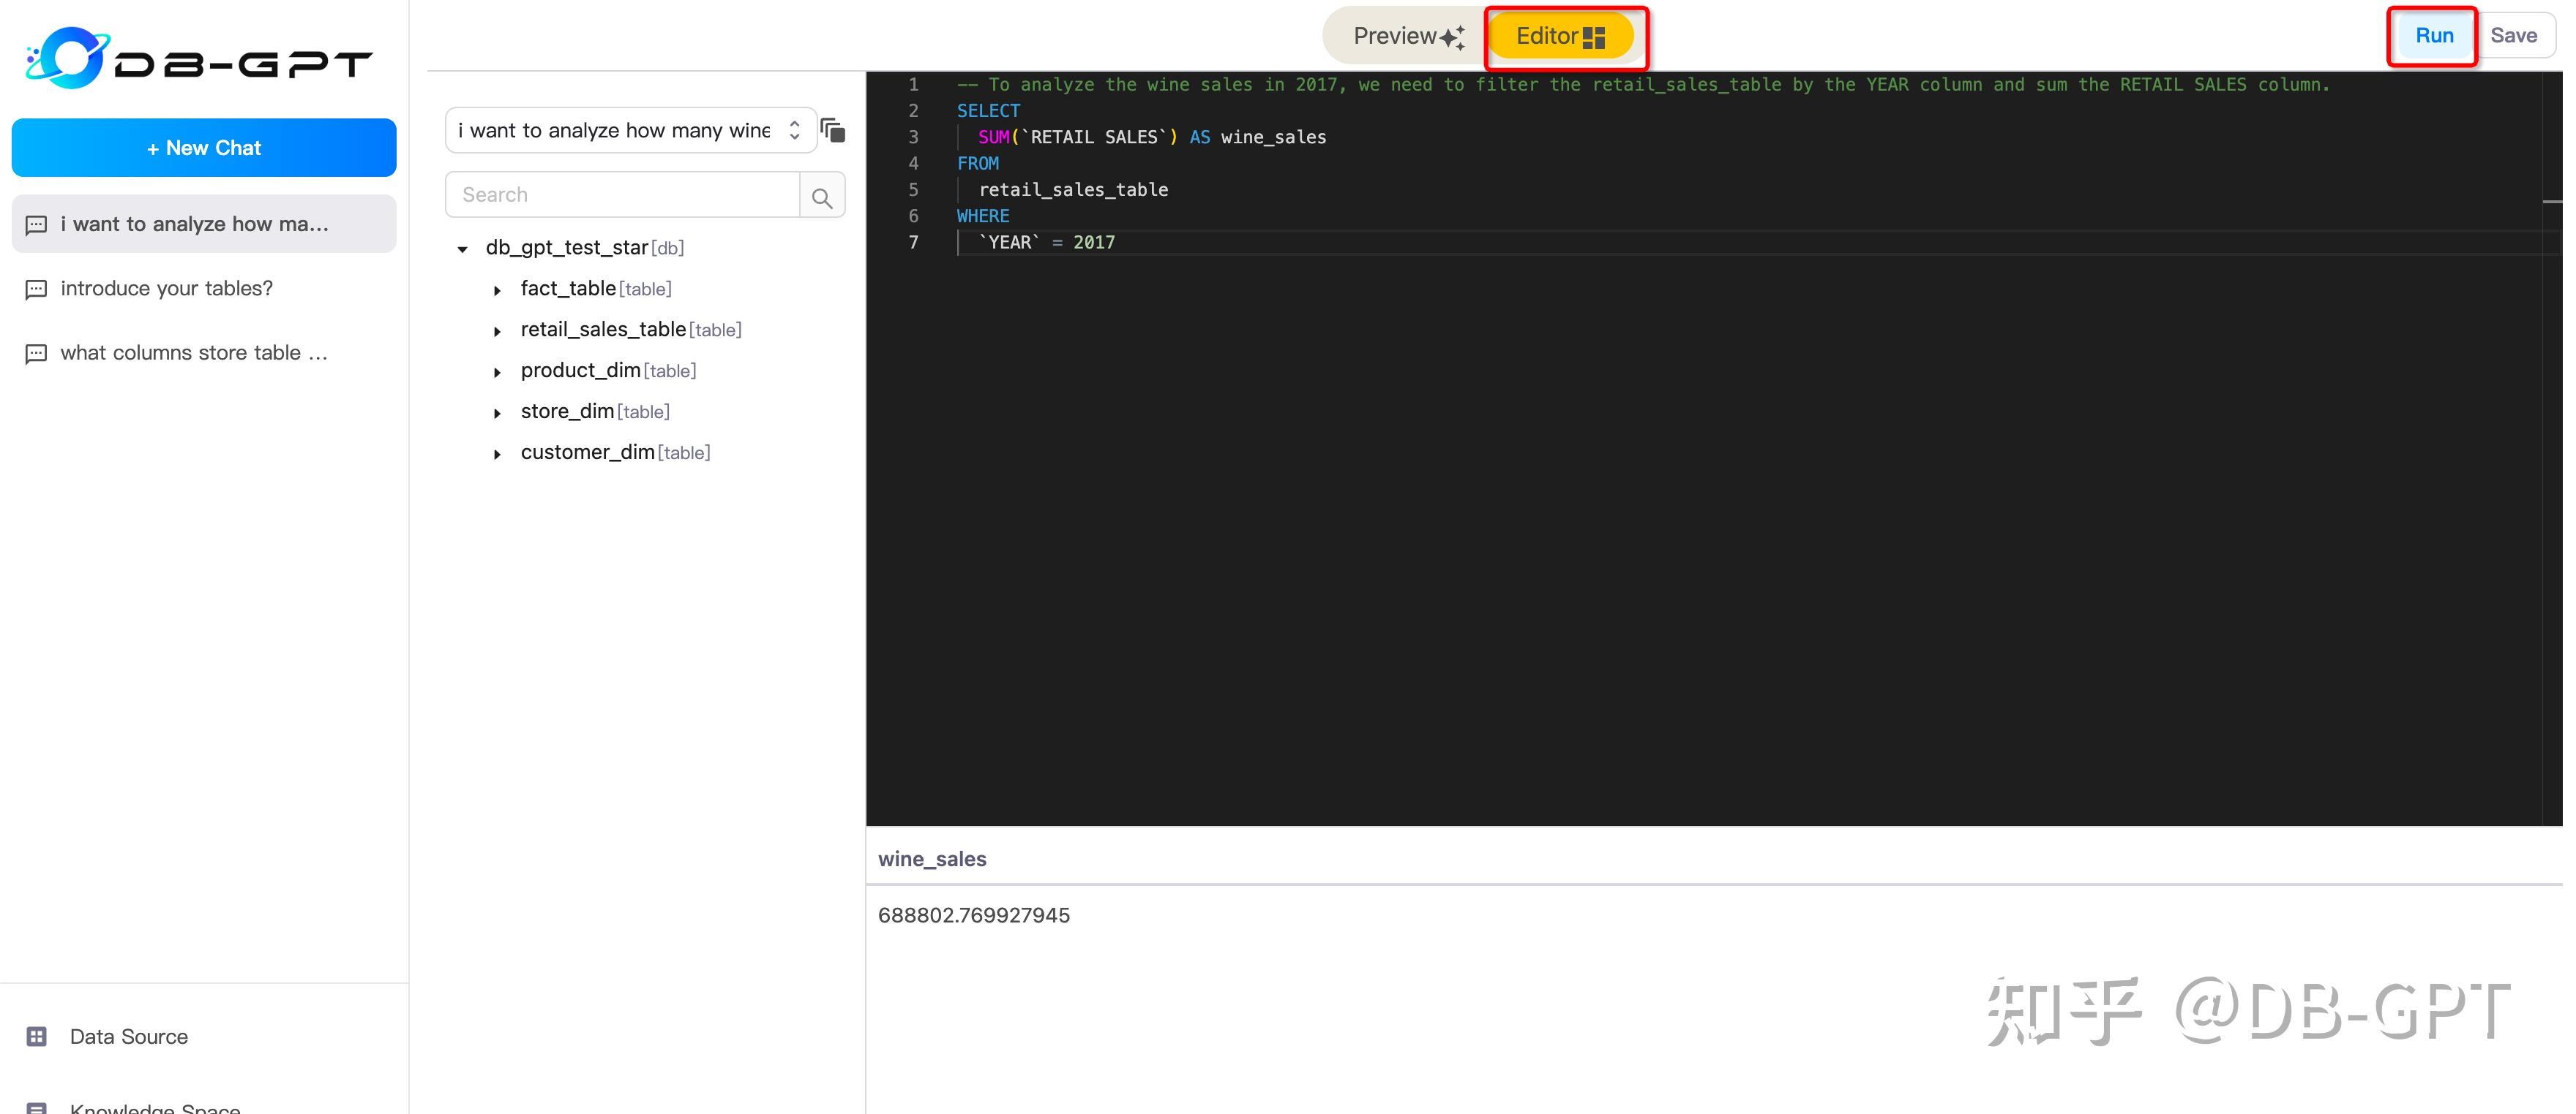Screen dimensions: 2576x1114
Task: Open the Data Source panel icon
Action: click(x=37, y=1036)
